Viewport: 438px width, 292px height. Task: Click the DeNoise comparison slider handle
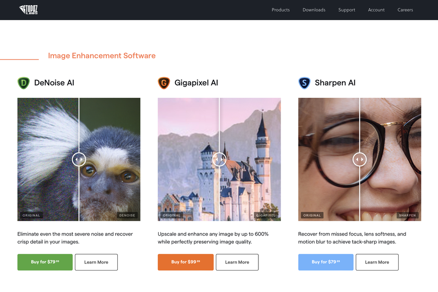point(79,160)
